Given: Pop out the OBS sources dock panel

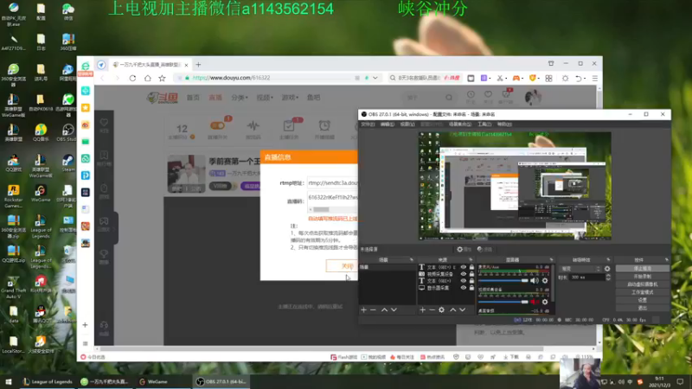Looking at the screenshot, I should click(471, 260).
